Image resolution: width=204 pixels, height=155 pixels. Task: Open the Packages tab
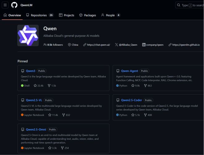(87, 15)
